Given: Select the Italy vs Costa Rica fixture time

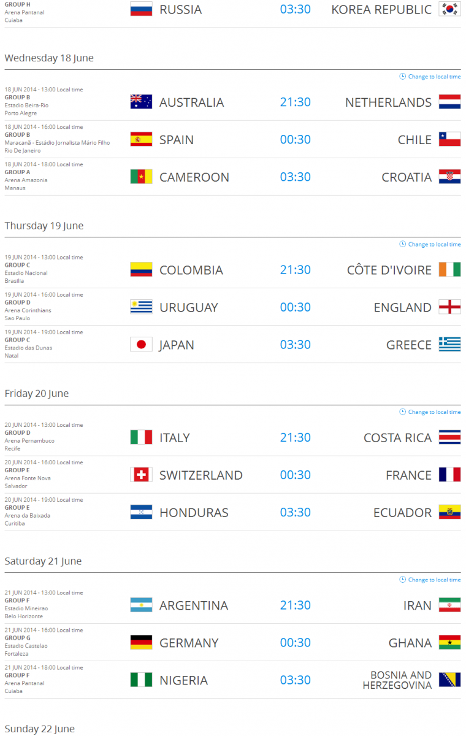Looking at the screenshot, I should point(295,437).
